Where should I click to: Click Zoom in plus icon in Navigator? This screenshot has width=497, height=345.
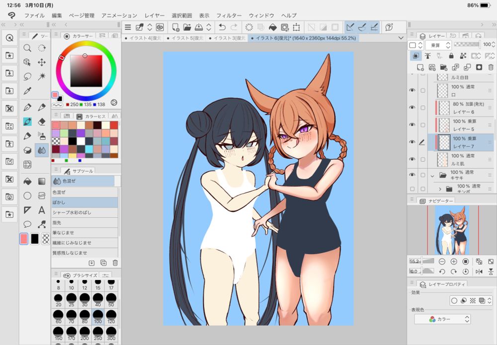pyautogui.click(x=454, y=262)
